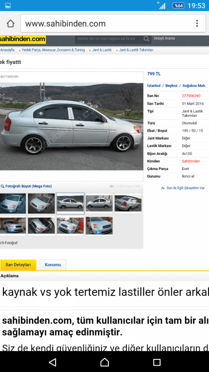Focus the site keyword search field
This screenshot has height=372, width=209.
click(109, 39)
